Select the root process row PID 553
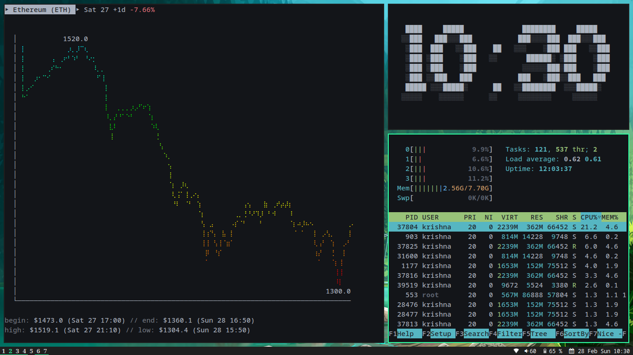 coord(507,295)
